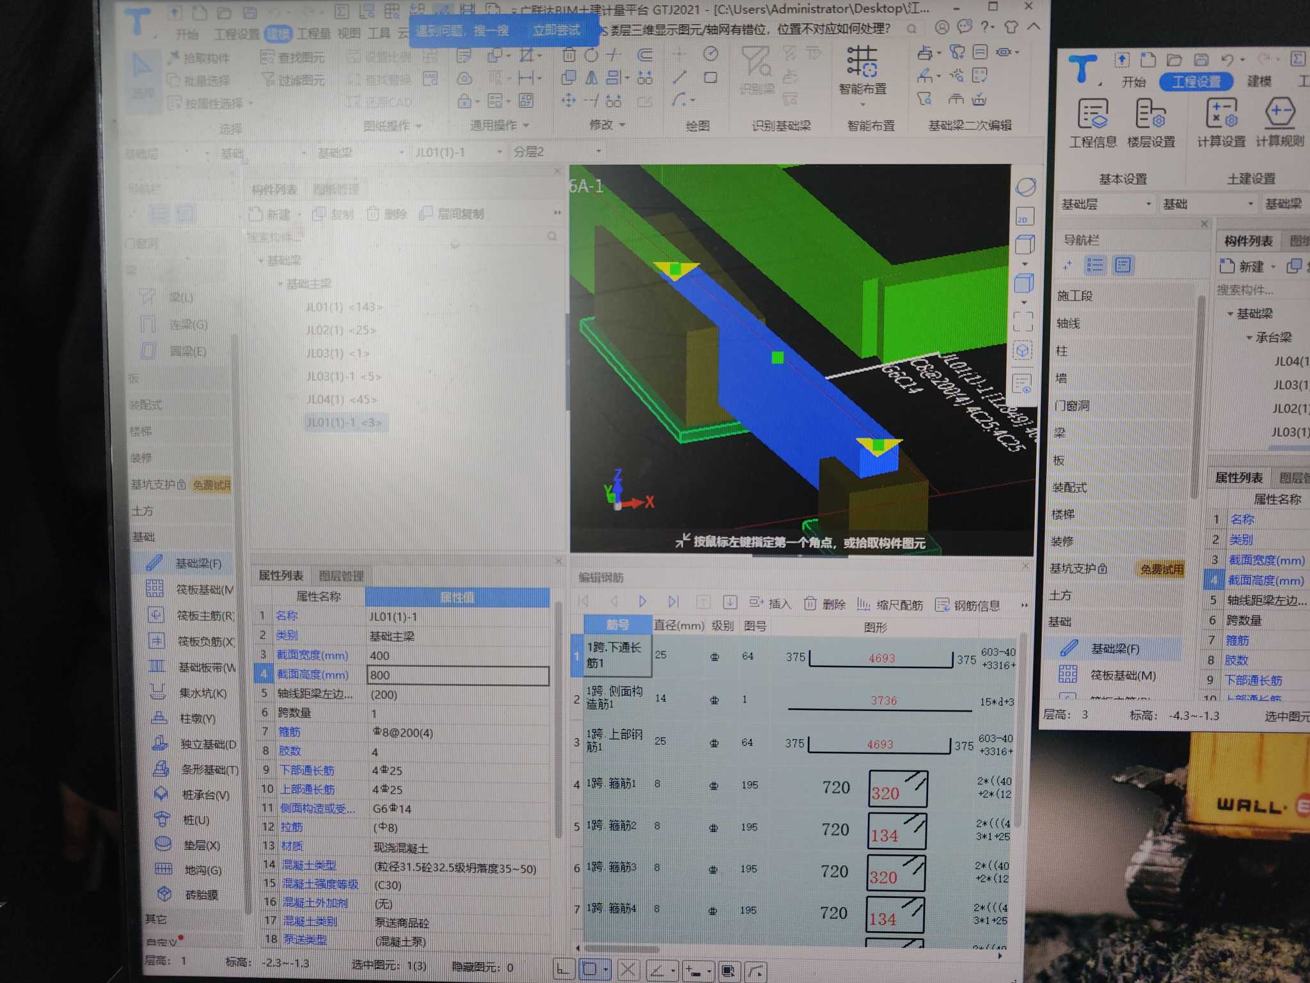Toggle the 3D wireframe cube icon beside viewport
1310x983 pixels.
click(x=1025, y=244)
